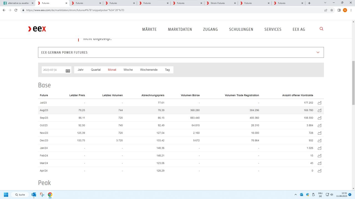This screenshot has width=355, height=199.
Task: Select the Jahr period filter
Action: click(x=81, y=70)
